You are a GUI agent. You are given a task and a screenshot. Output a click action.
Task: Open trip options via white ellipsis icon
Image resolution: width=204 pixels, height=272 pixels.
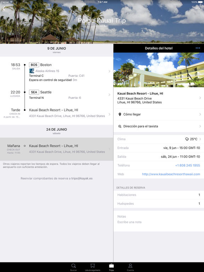(x=198, y=8)
